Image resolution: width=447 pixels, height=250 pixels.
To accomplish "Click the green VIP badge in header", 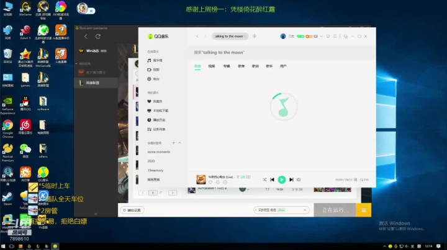I will coord(300,37).
